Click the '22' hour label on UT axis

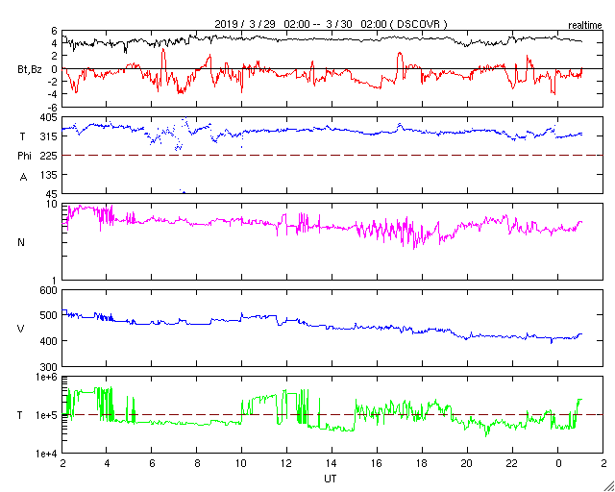[512, 464]
